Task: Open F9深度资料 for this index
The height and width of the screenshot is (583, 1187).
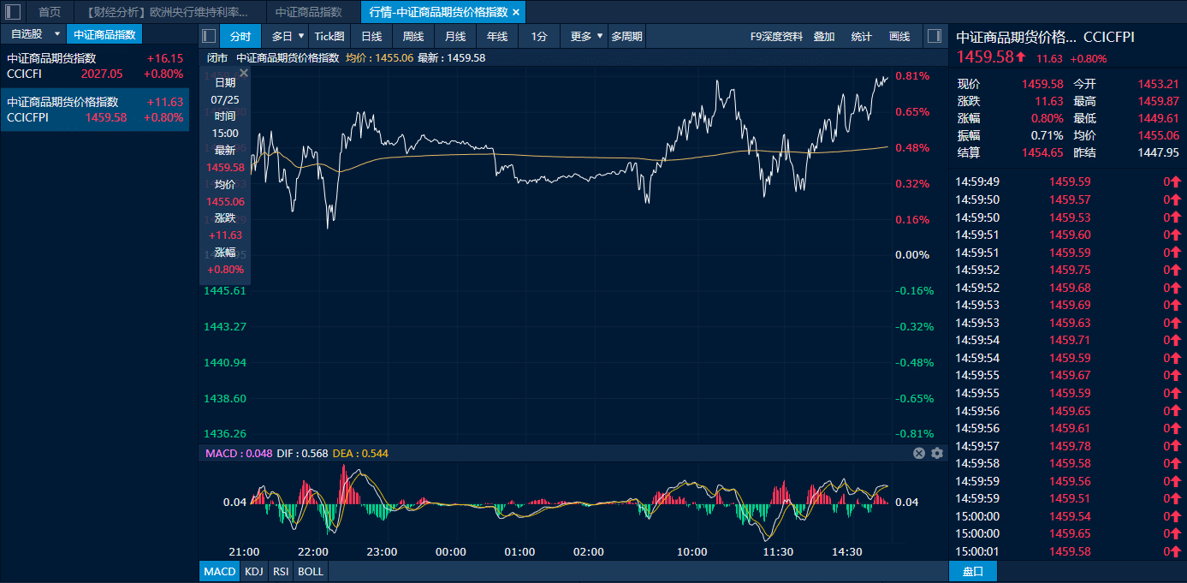Action: click(x=776, y=36)
